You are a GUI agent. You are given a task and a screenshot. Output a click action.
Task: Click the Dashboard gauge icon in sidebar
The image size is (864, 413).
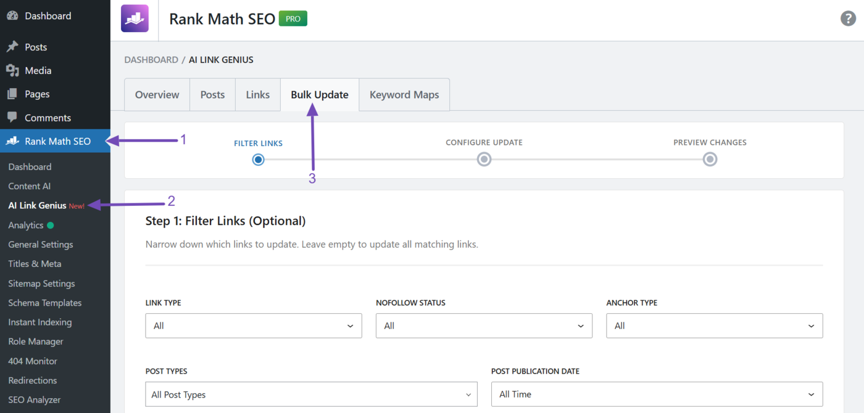(12, 16)
